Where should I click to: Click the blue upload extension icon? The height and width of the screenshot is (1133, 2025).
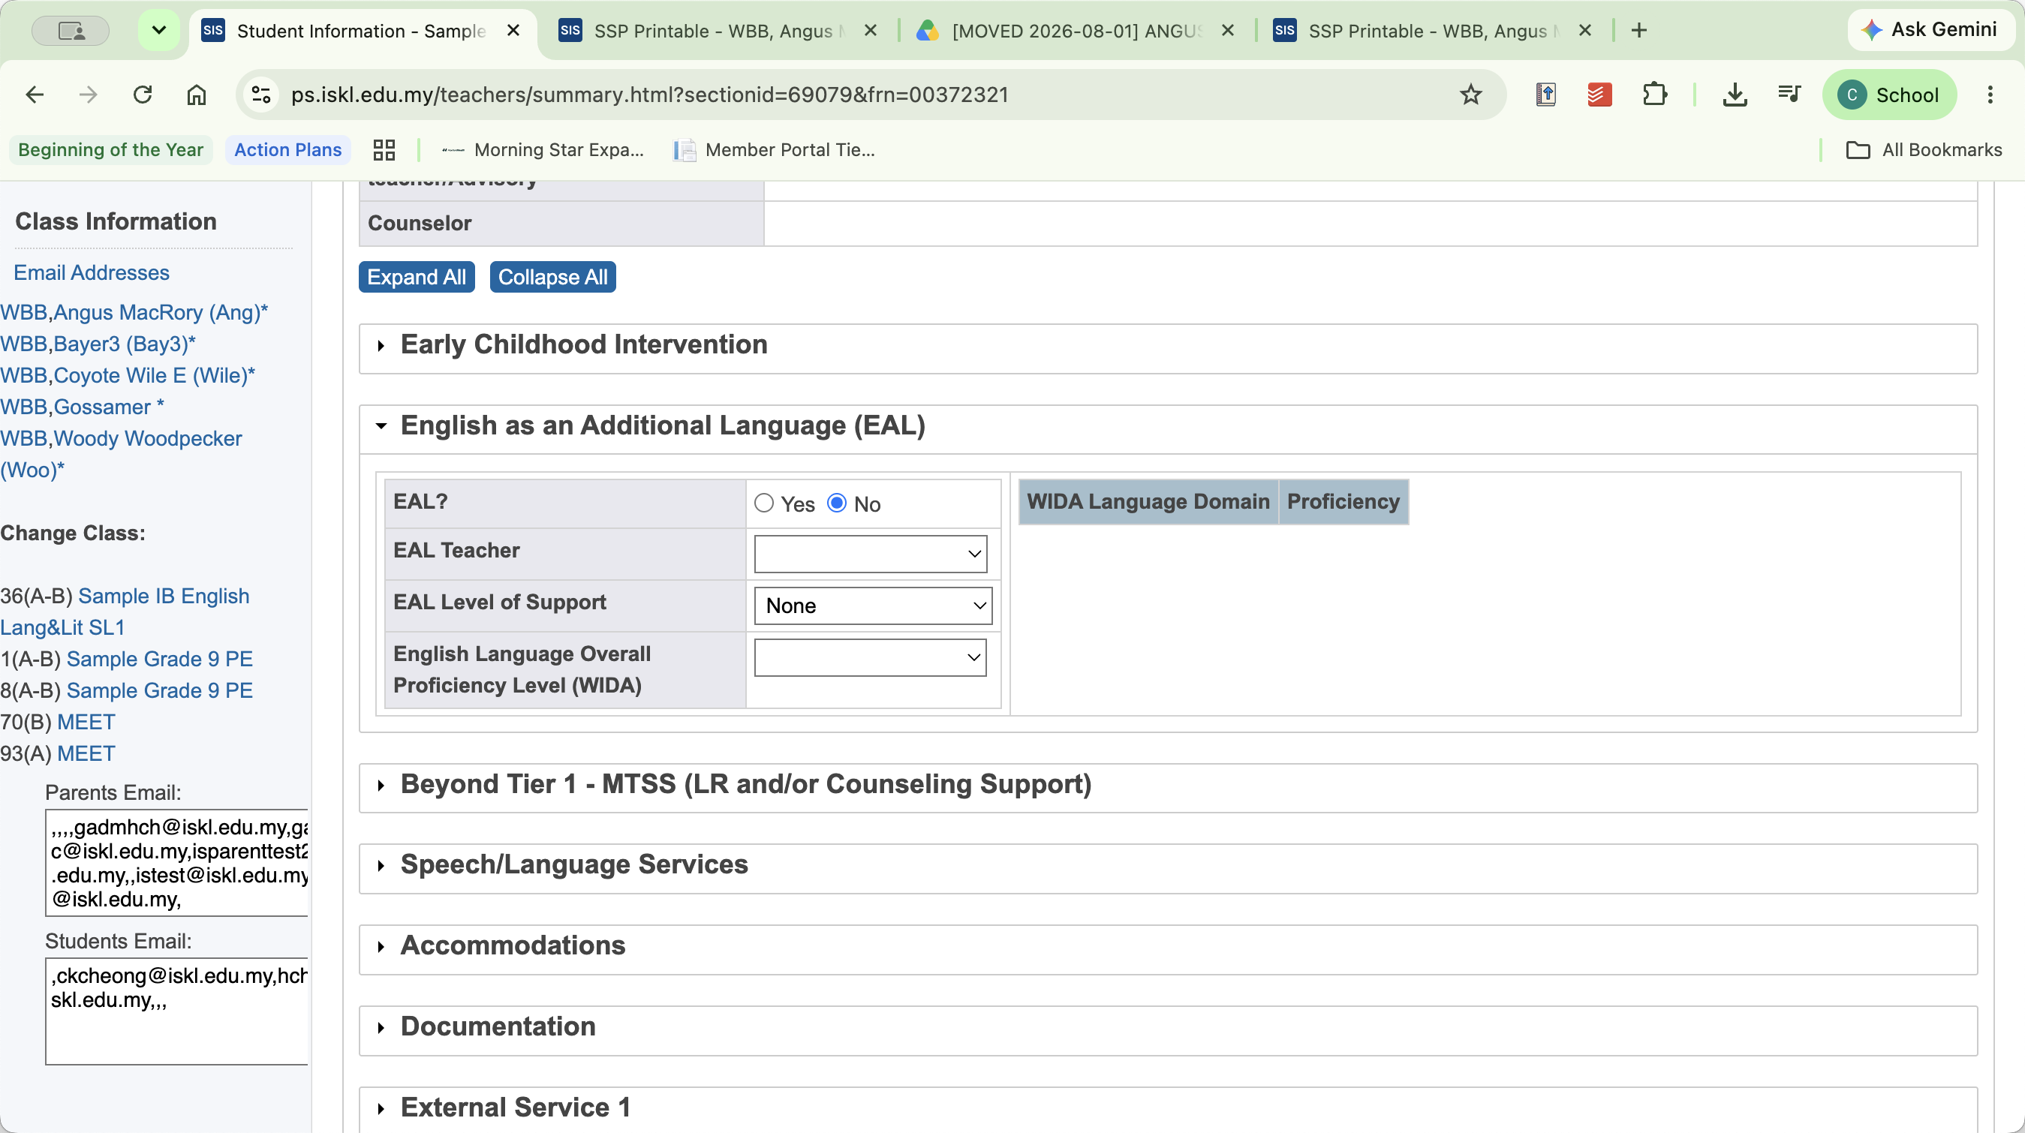click(1545, 95)
